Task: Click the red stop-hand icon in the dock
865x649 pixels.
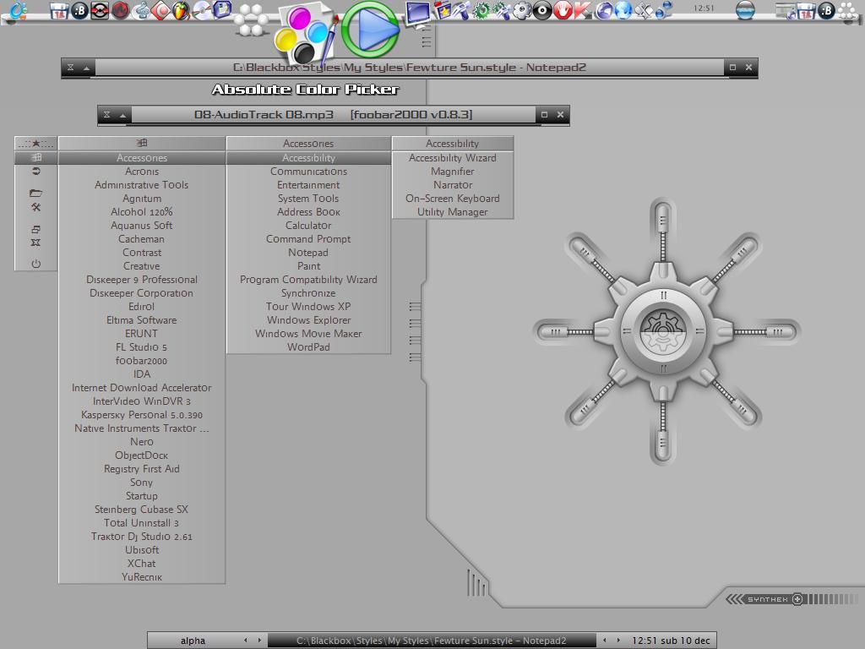Action: click(x=562, y=10)
